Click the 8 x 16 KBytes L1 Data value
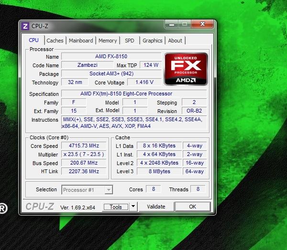 click(159, 146)
